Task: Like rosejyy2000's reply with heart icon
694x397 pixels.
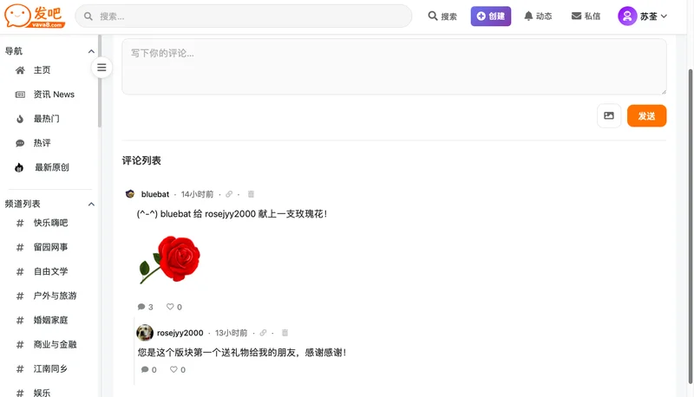Action: point(174,370)
